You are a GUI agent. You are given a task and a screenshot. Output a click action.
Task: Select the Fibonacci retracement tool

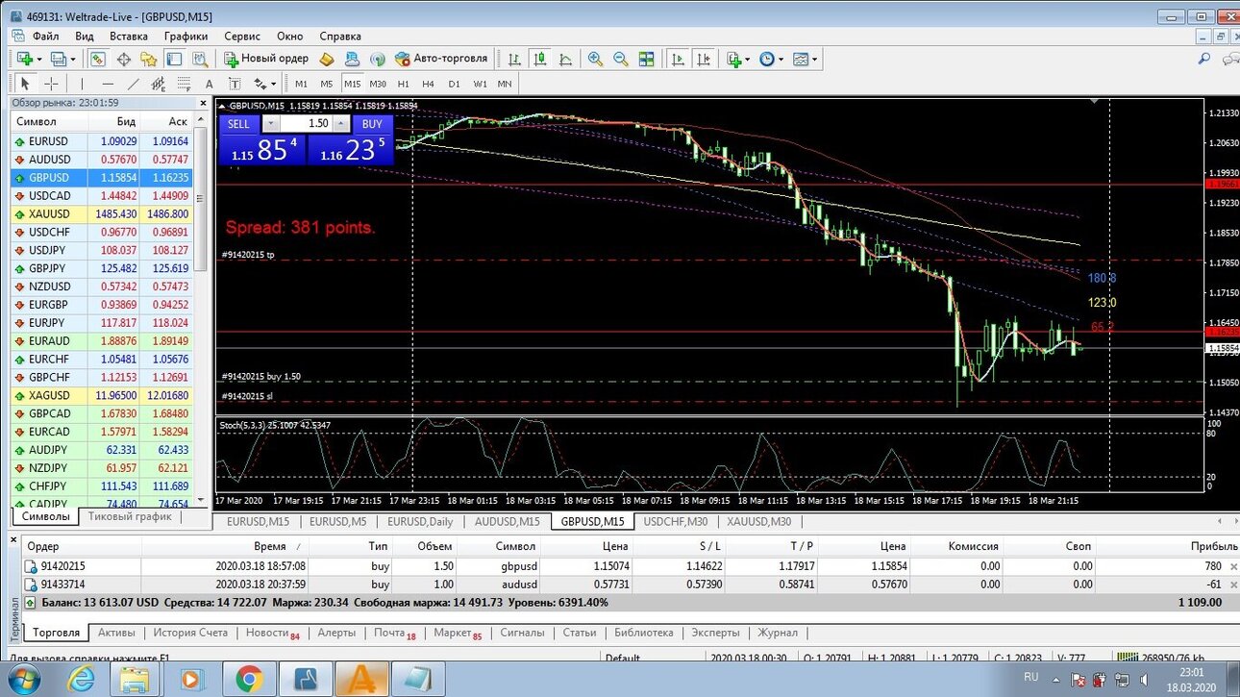pyautogui.click(x=183, y=84)
